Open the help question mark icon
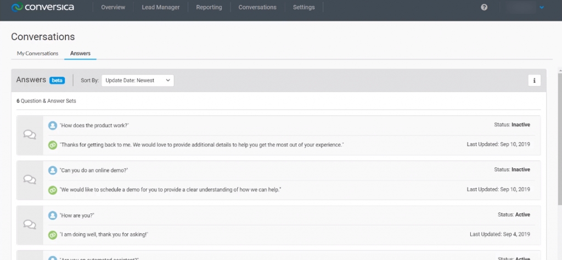 [484, 7]
